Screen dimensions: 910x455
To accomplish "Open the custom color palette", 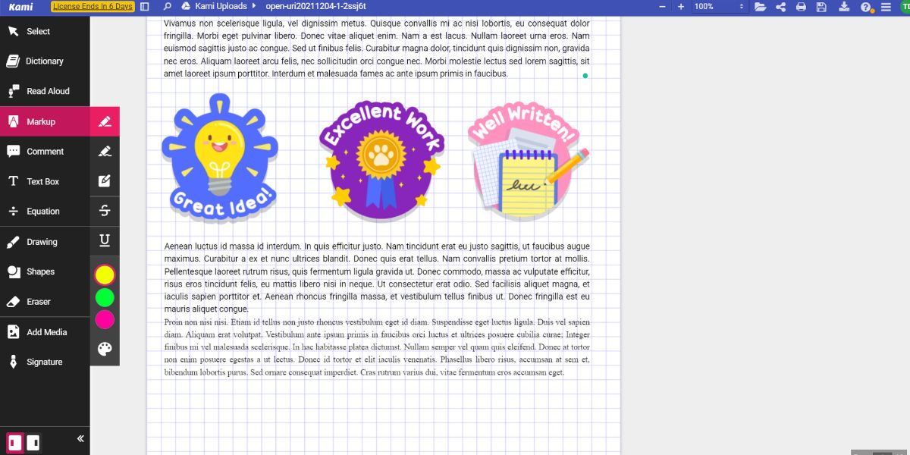I will [105, 349].
